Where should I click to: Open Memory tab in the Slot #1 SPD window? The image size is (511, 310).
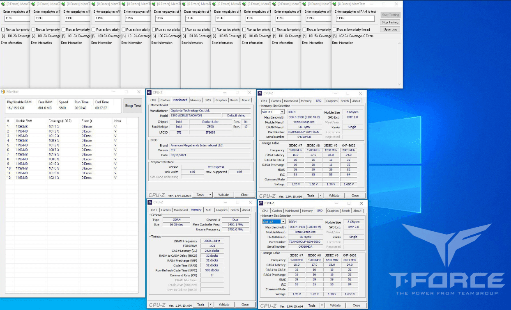[306, 101]
